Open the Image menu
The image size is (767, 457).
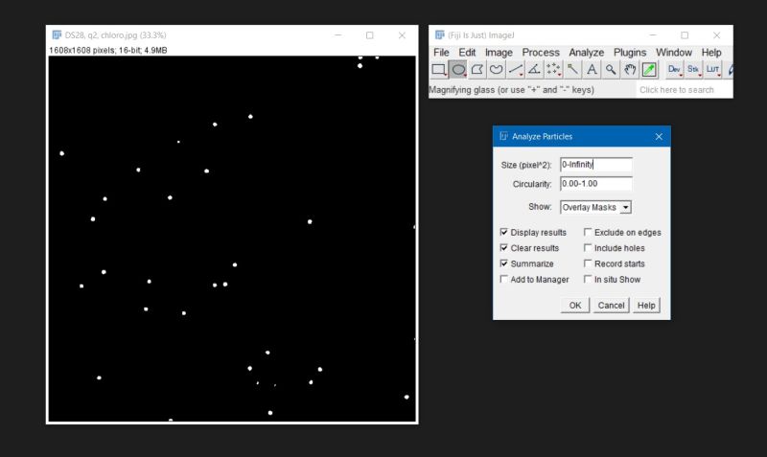point(499,53)
